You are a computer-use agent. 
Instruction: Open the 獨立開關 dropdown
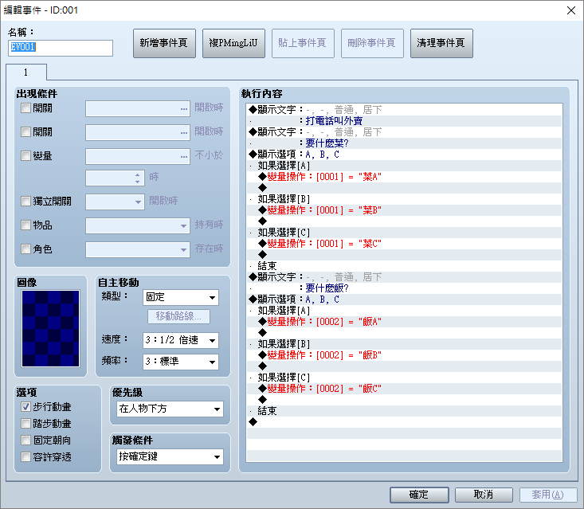click(x=115, y=202)
